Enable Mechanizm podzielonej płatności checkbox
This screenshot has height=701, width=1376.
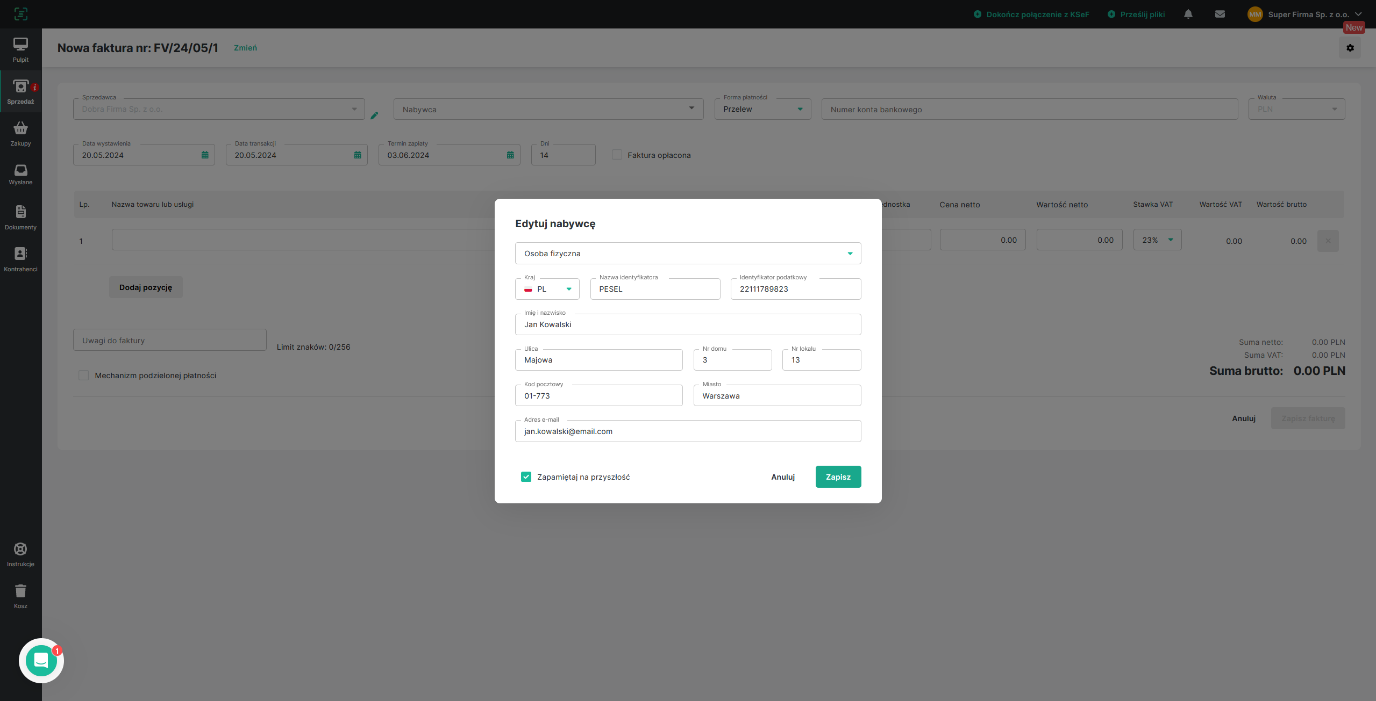pos(83,375)
